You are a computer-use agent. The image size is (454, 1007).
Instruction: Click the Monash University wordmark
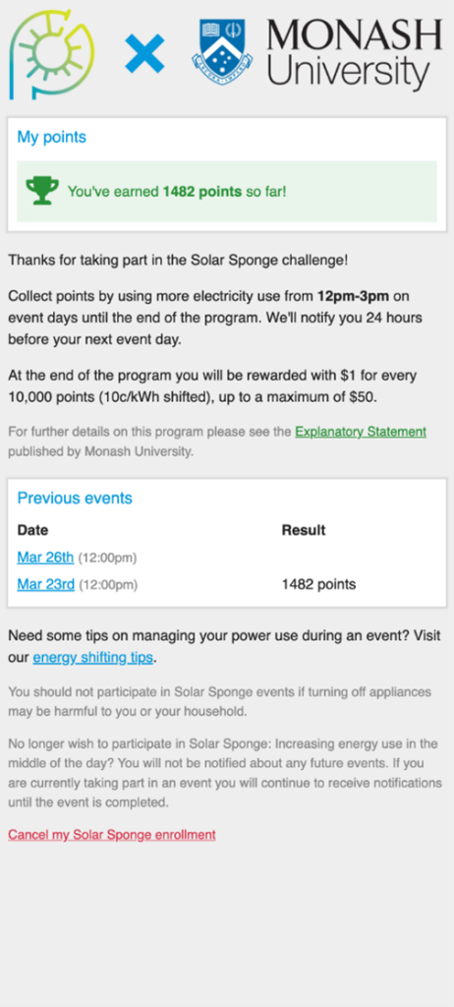(x=354, y=55)
